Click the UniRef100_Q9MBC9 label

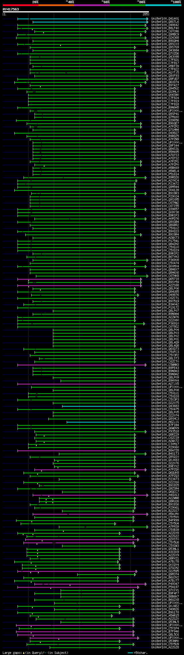tap(165, 35)
